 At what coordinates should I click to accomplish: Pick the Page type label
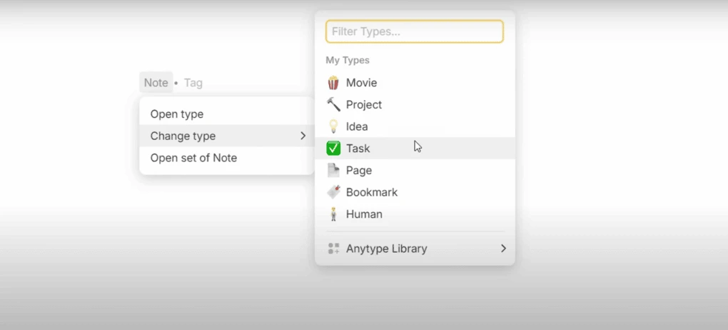359,171
